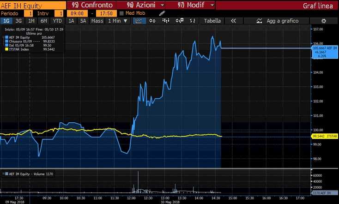Image resolution: width=339 pixels, height=204 pixels.
Task: Click the 107.00 price axis label
Action: (318, 29)
